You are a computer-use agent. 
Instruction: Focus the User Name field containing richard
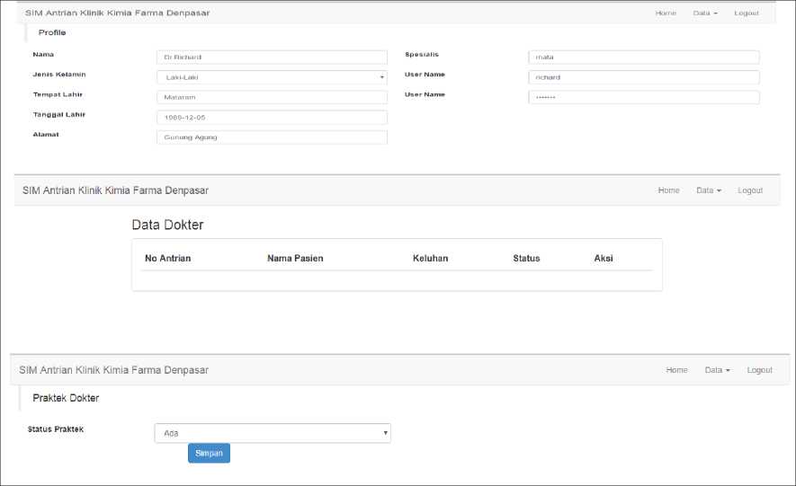643,77
